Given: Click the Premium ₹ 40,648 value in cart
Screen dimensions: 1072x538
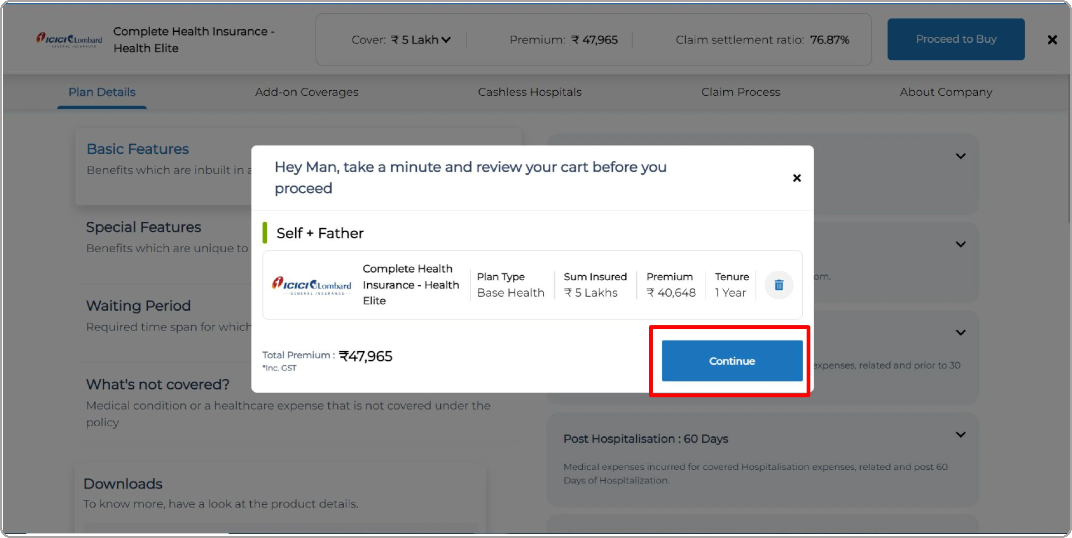Looking at the screenshot, I should (x=671, y=293).
